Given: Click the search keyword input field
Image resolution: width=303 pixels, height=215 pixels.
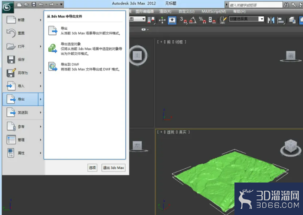Looking at the screenshot, I should [255, 5].
